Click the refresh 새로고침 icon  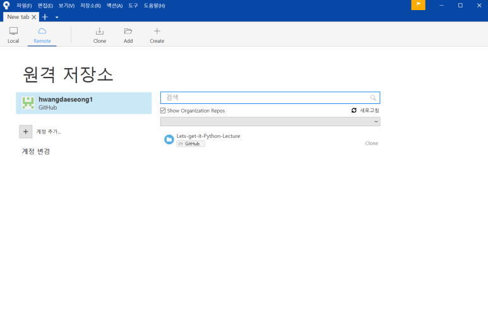coord(354,110)
